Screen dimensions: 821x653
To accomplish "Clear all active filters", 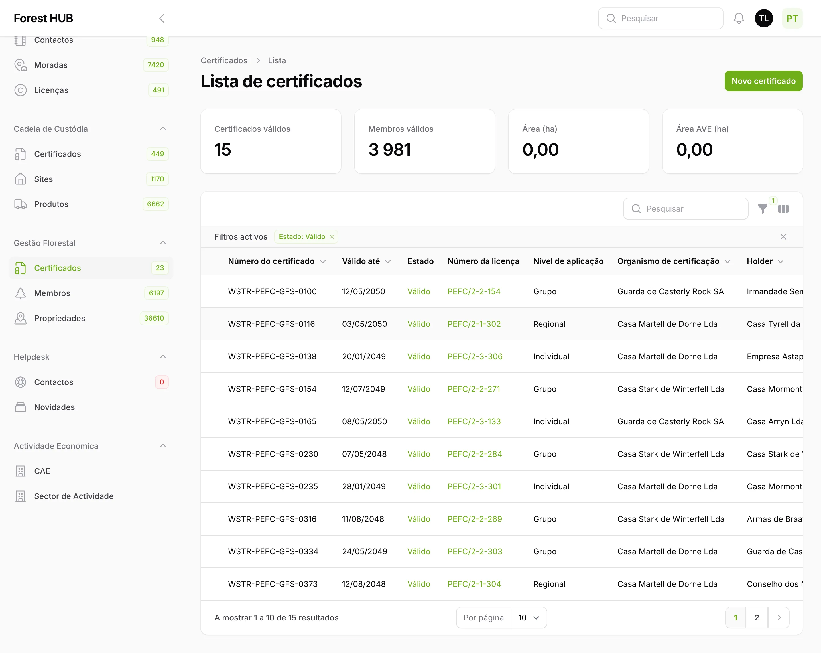I will 783,237.
